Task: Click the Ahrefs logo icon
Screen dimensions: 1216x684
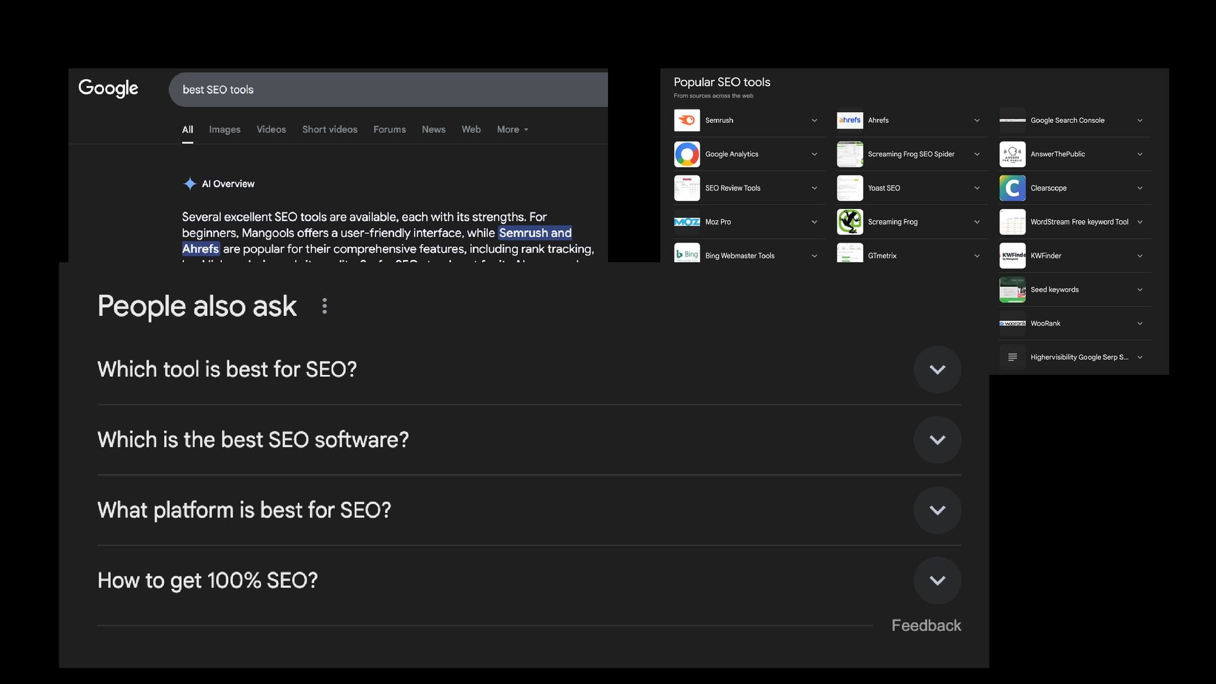Action: tap(849, 120)
